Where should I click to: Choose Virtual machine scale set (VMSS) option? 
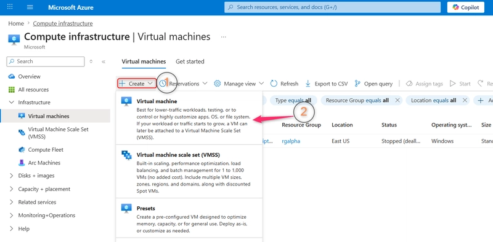pos(189,171)
